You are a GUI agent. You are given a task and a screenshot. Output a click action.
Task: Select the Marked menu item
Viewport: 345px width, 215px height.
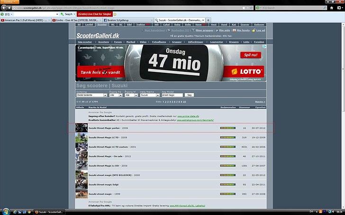point(131,42)
